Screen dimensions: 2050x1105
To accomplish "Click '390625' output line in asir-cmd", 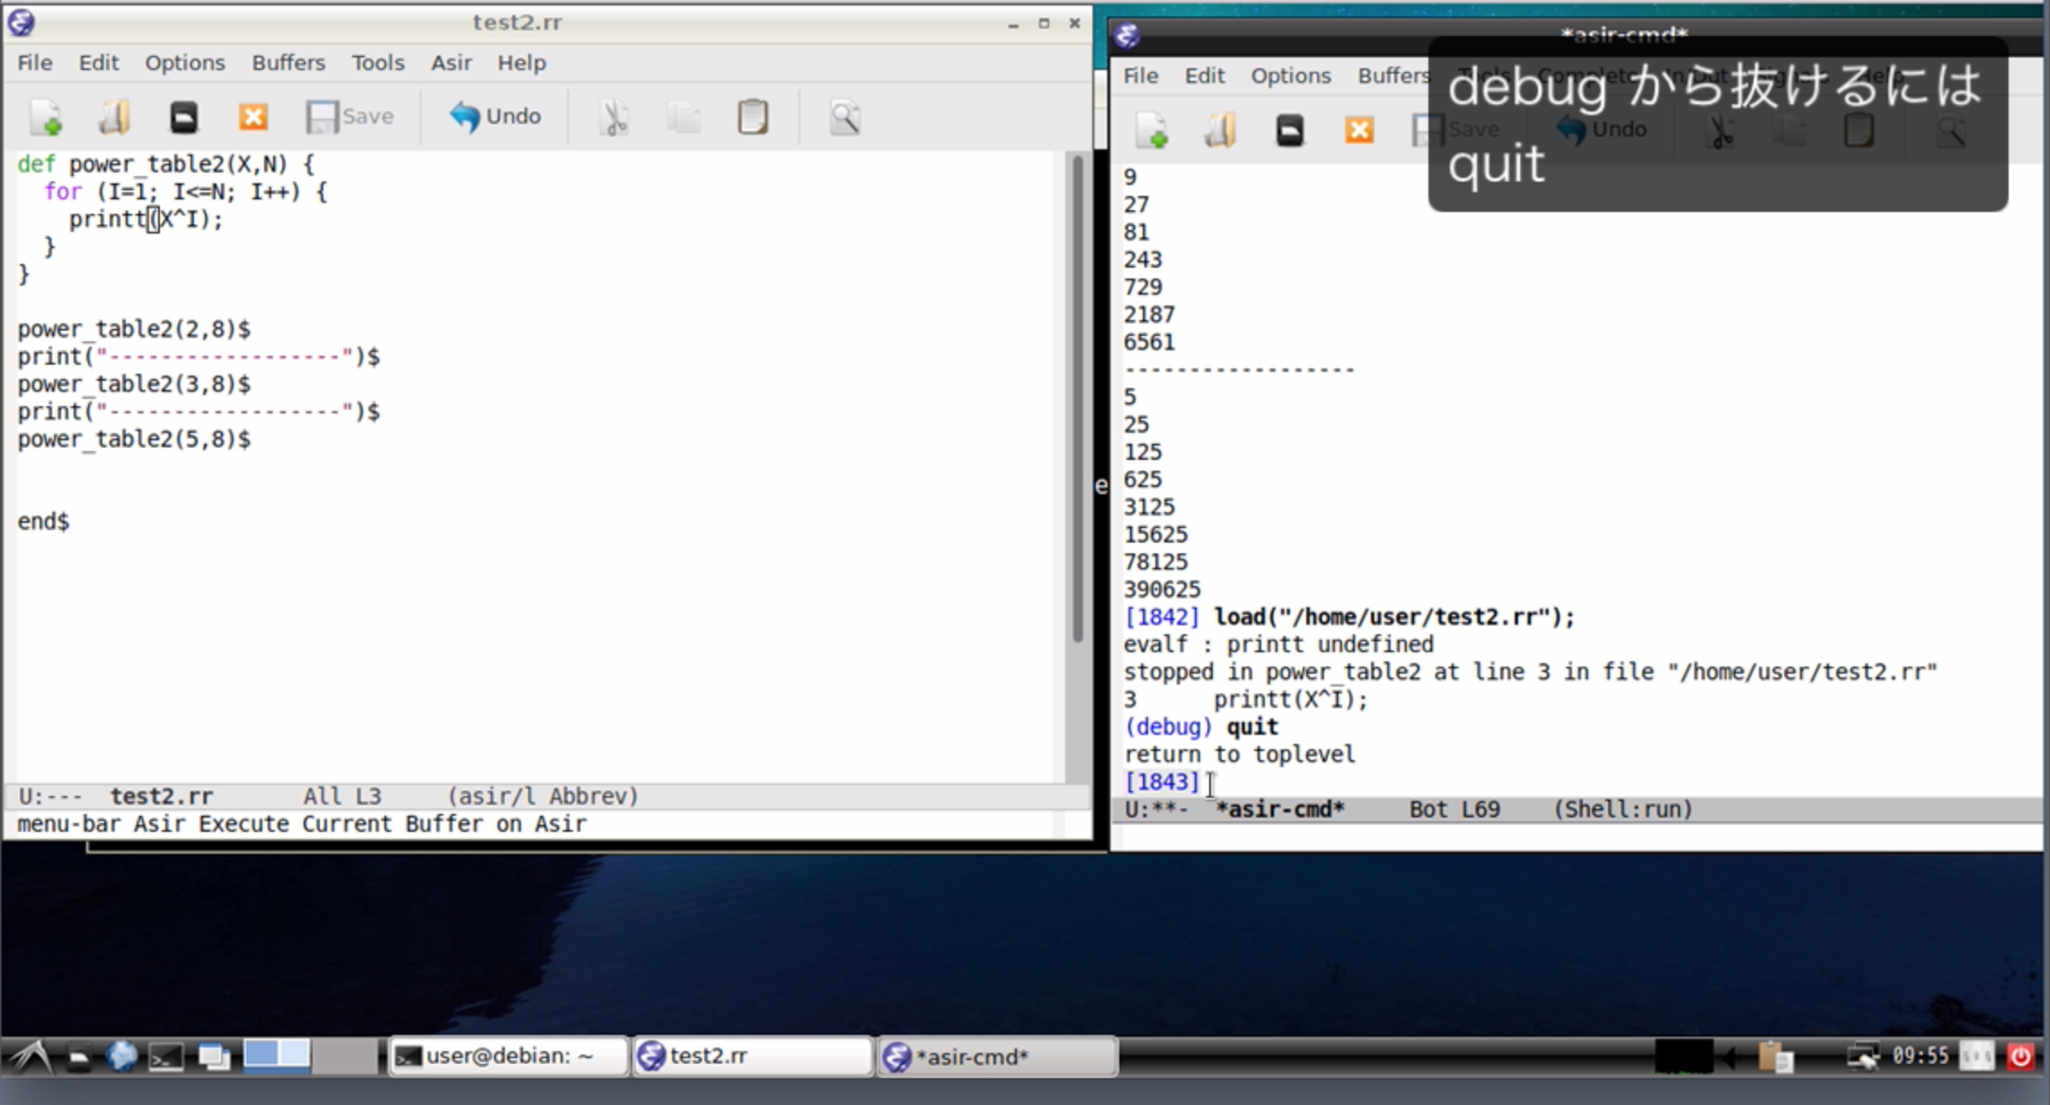I will pyautogui.click(x=1162, y=589).
